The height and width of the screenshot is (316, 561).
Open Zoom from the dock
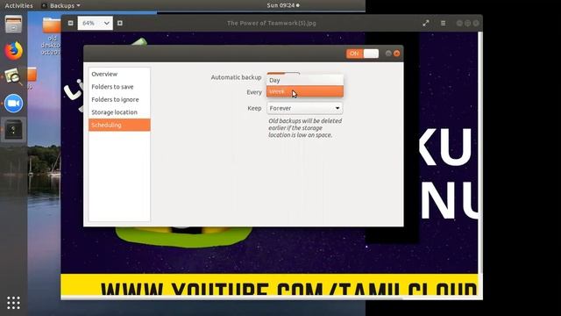tap(14, 104)
